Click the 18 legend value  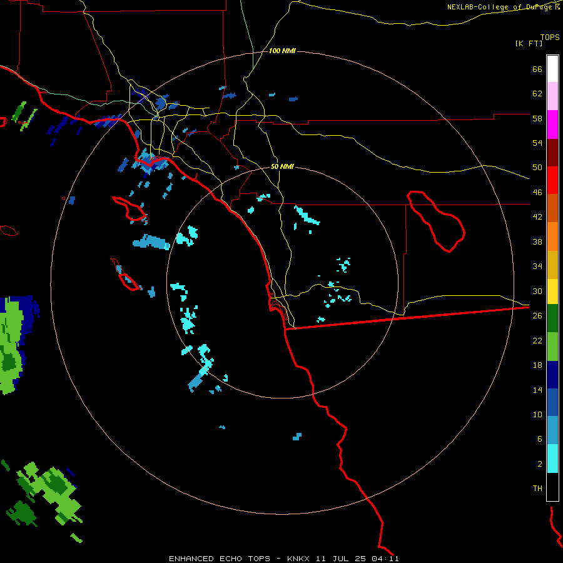[x=537, y=365]
